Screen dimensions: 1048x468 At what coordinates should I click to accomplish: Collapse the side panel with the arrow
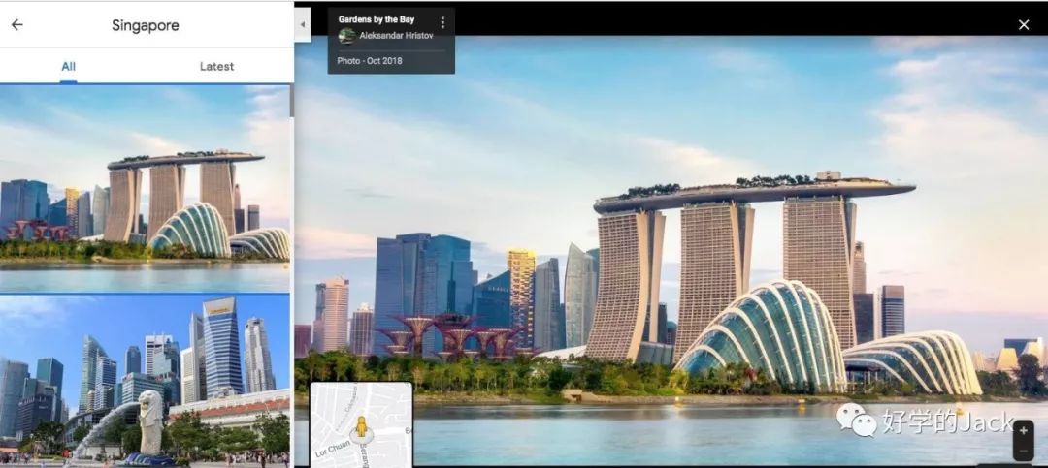(x=302, y=24)
